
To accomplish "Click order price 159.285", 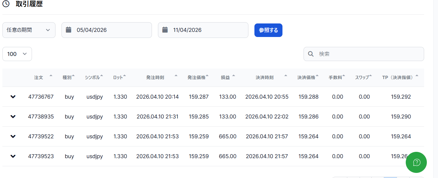I will (x=199, y=117).
